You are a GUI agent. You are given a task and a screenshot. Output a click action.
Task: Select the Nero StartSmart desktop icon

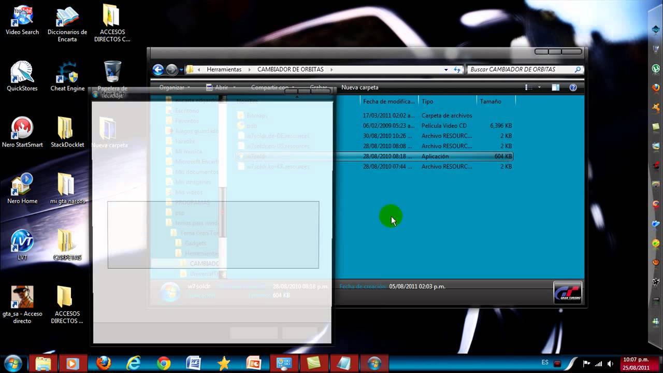(x=22, y=133)
